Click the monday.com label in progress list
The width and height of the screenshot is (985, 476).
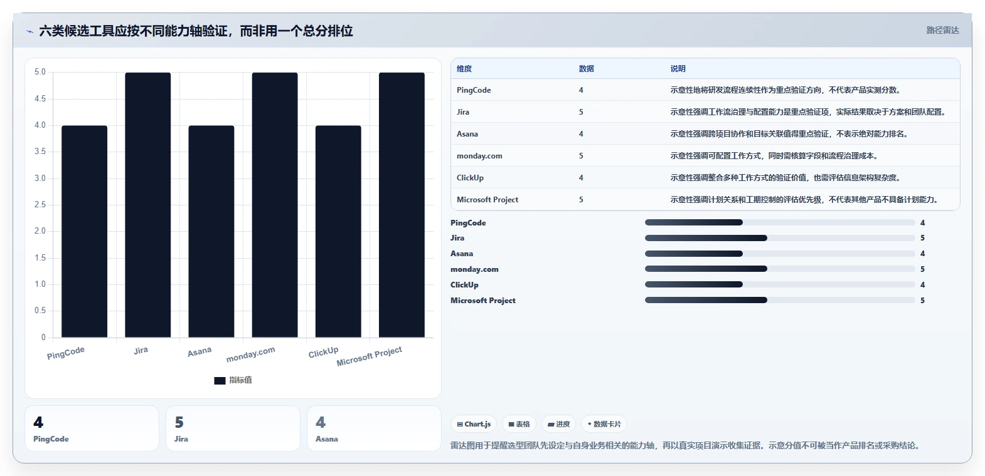tap(474, 269)
